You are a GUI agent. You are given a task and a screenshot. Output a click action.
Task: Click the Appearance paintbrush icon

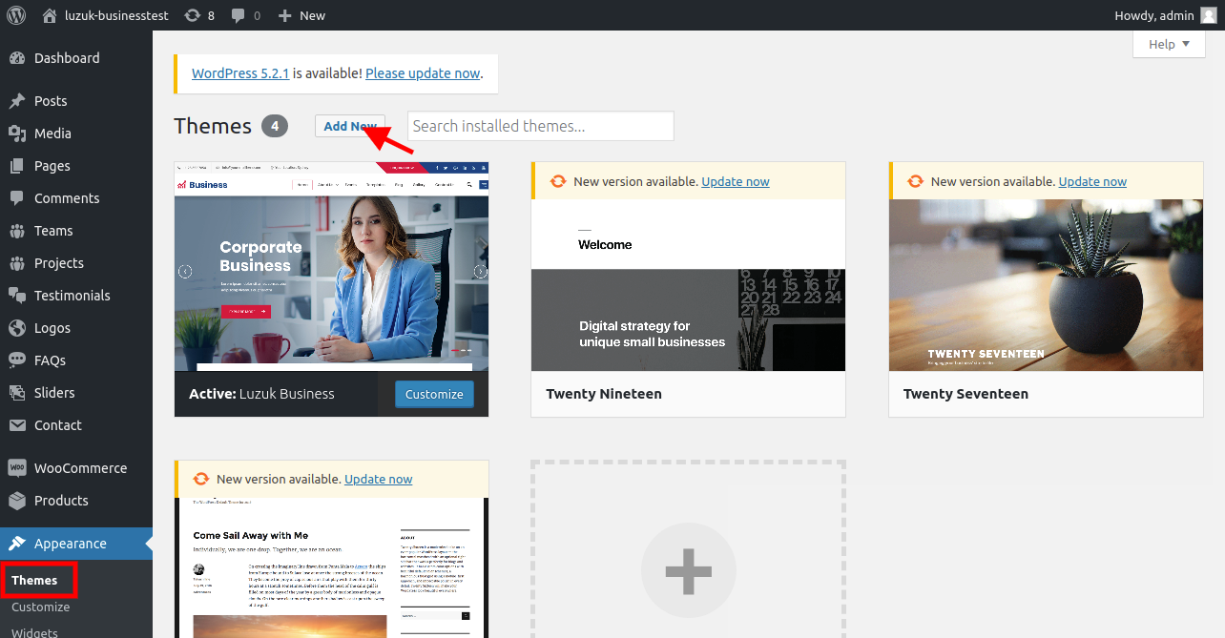[x=17, y=544]
